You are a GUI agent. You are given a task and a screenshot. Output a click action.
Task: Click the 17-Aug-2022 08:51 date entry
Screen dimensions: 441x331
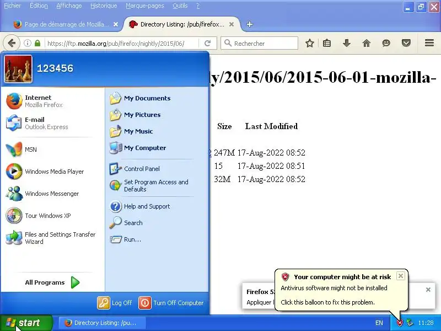271,166
